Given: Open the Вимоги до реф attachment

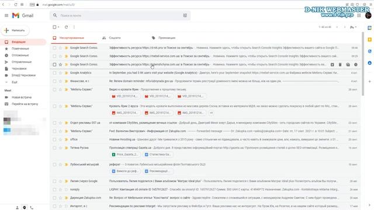Looking at the screenshot, I should coord(125,171).
